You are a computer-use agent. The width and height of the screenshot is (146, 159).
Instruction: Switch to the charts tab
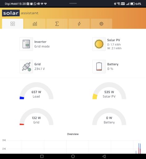coord(35,24)
